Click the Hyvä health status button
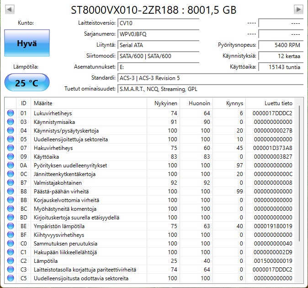The width and height of the screenshot is (308, 288). tap(27, 43)
